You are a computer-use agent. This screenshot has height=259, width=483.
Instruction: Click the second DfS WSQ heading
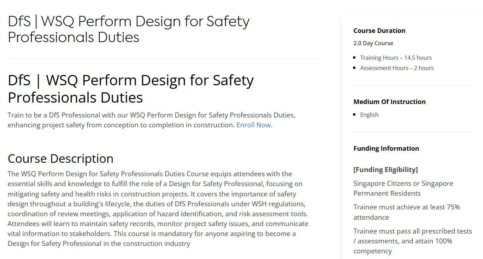(x=131, y=88)
